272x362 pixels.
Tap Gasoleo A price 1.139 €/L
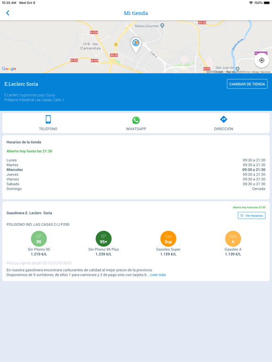coord(233,254)
